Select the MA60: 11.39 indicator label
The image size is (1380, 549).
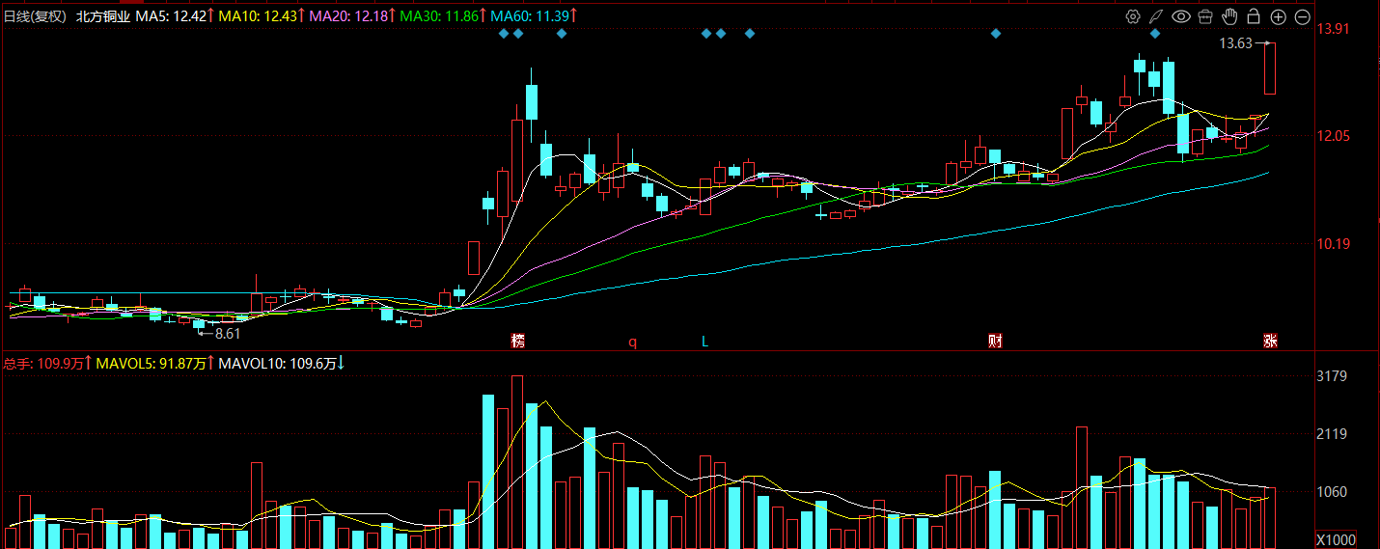point(535,16)
